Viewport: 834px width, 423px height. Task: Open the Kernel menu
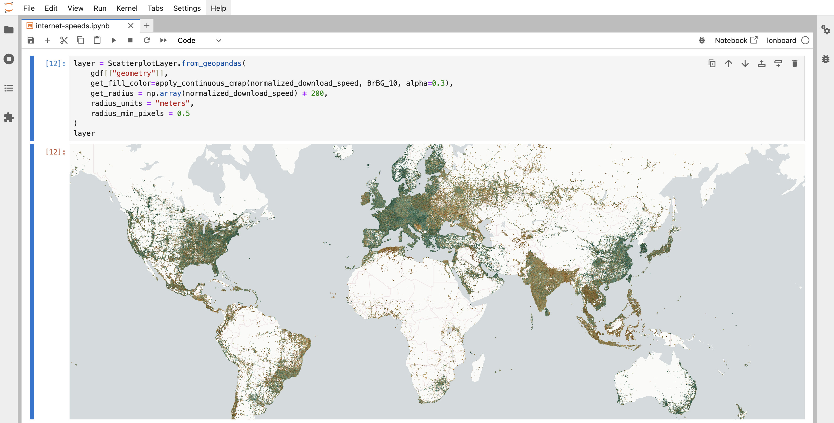click(x=127, y=8)
